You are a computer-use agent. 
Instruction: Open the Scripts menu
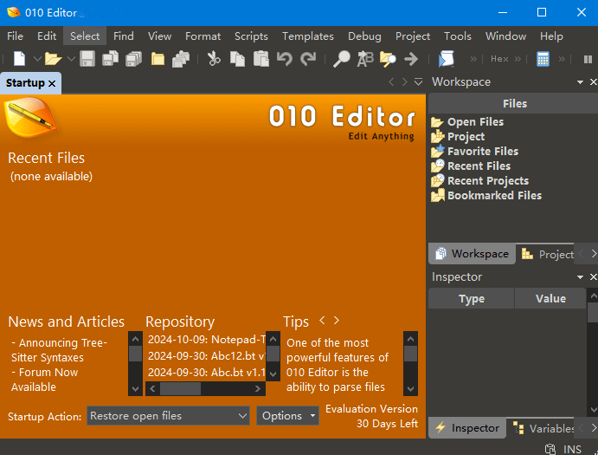point(251,36)
